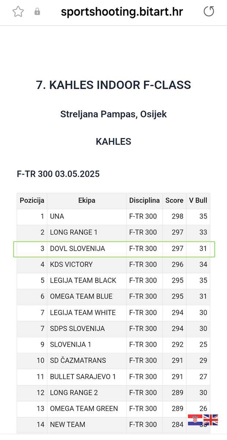Click the V Bull column header
The width and height of the screenshot is (227, 440).
(198, 201)
